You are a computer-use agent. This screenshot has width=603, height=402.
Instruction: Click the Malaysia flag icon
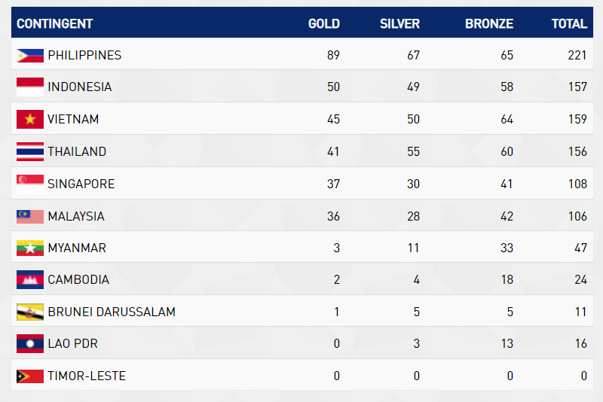[30, 216]
